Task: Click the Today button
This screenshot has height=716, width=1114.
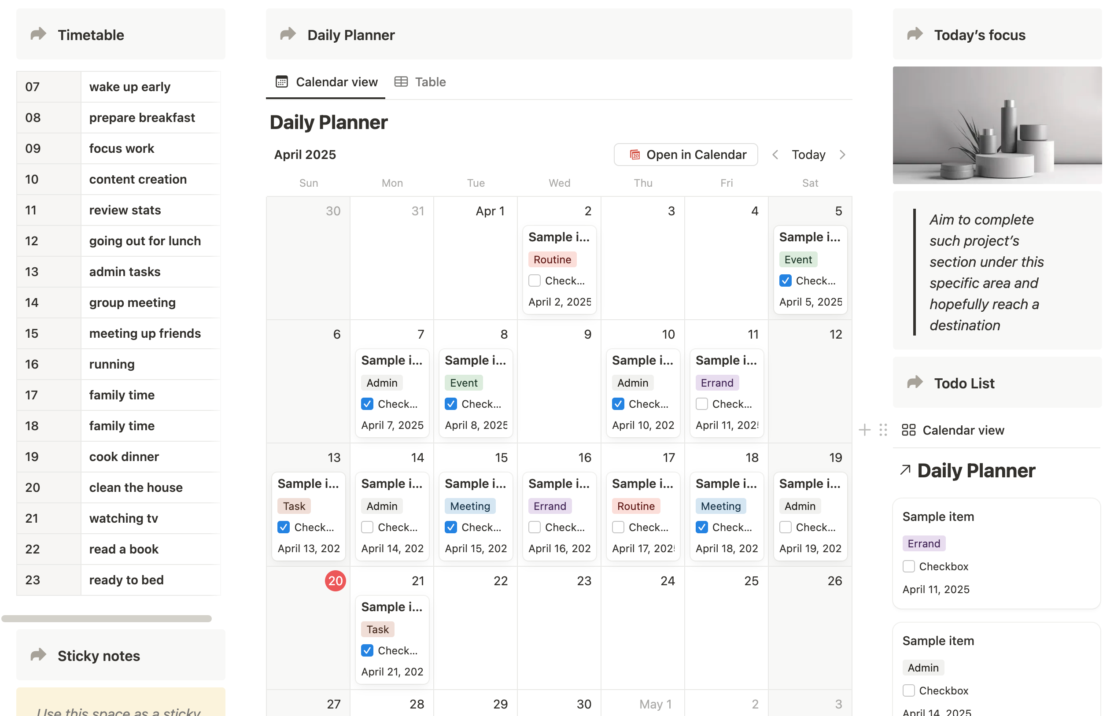Action: pyautogui.click(x=808, y=155)
